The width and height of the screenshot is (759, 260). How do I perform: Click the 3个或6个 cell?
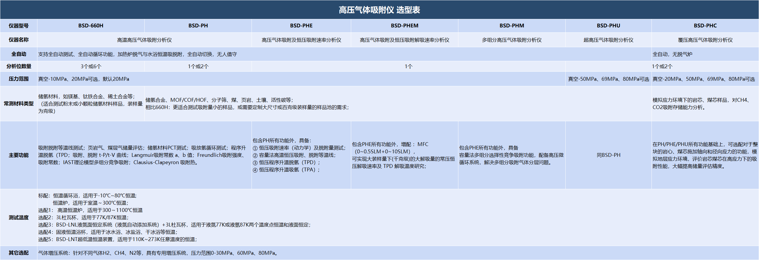[91, 66]
